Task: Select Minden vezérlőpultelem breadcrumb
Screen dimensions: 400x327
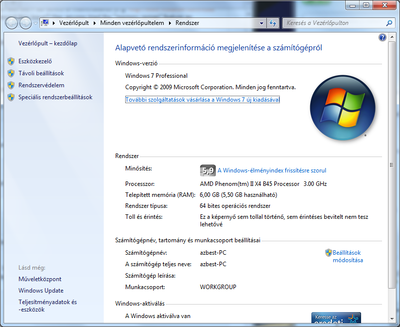Action: pos(132,23)
